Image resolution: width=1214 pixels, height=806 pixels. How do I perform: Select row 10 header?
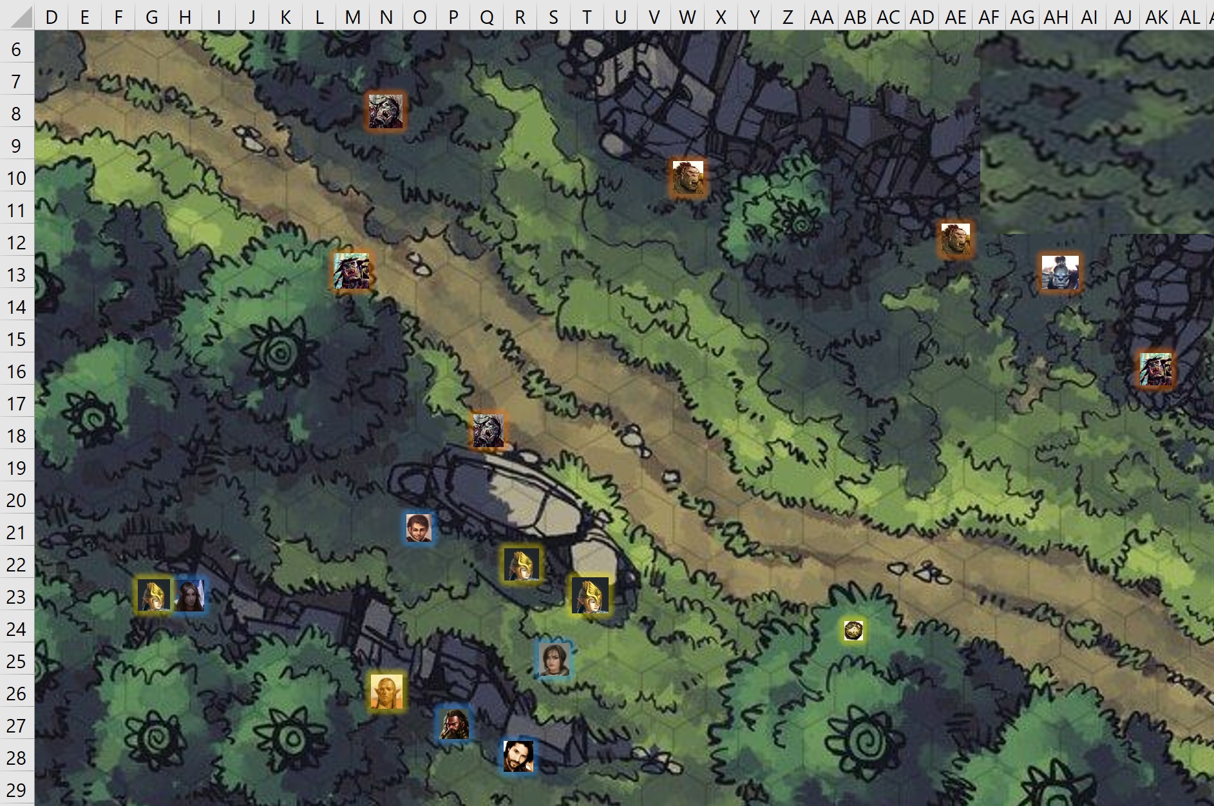(x=17, y=178)
